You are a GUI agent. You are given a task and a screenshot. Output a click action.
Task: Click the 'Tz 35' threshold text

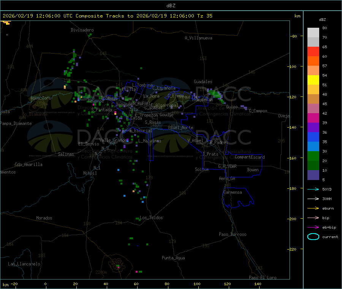(204, 16)
